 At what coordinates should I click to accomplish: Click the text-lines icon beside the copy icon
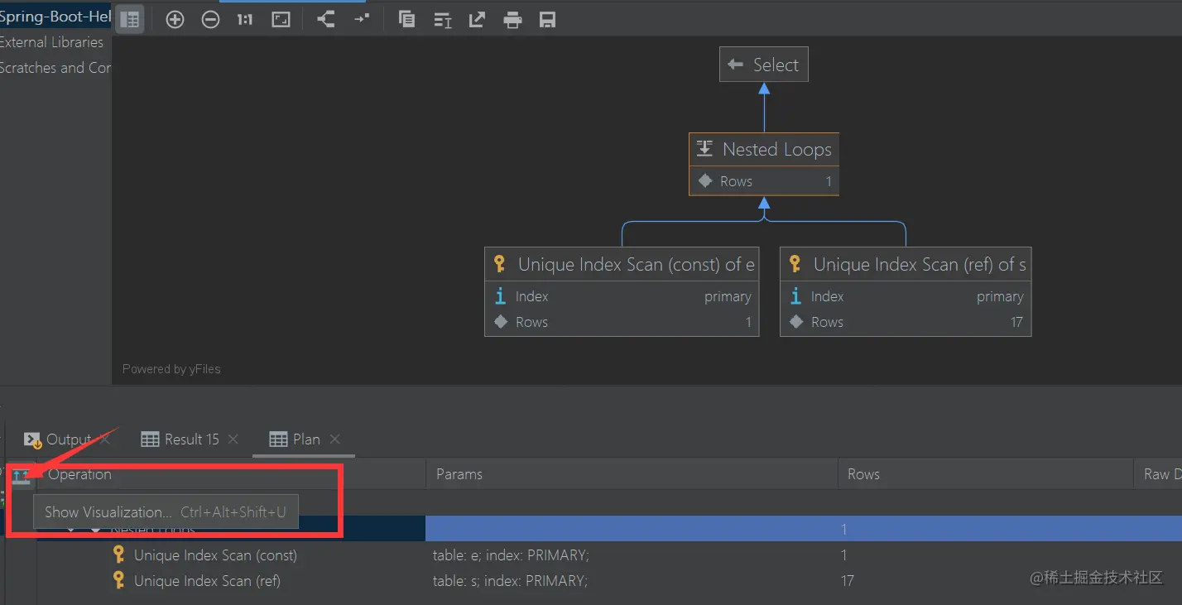443,20
